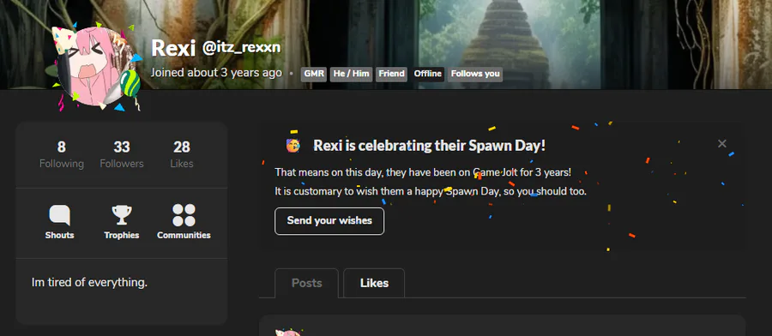Click the He / Him tag

click(x=351, y=74)
